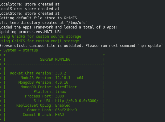Click the 'MongoDB Engine:' label
165x122 pixels.
(x=37, y=87)
